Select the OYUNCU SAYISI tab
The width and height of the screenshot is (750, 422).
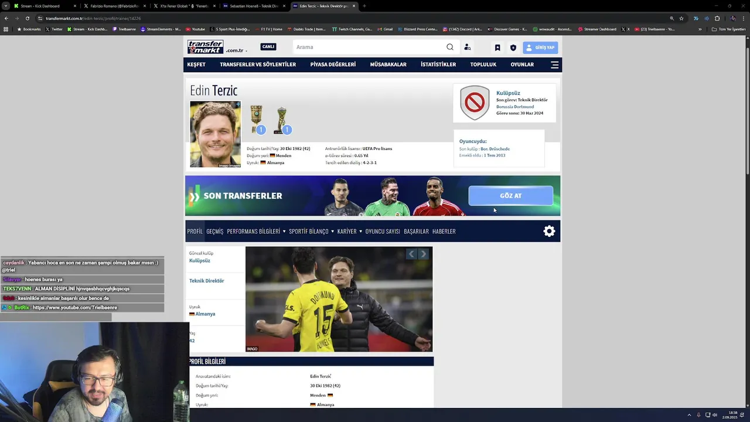coord(383,232)
